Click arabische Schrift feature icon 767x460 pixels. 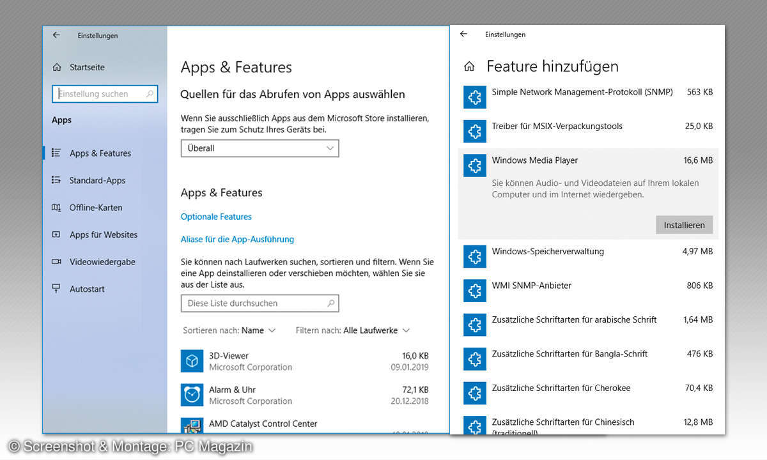coord(475,325)
